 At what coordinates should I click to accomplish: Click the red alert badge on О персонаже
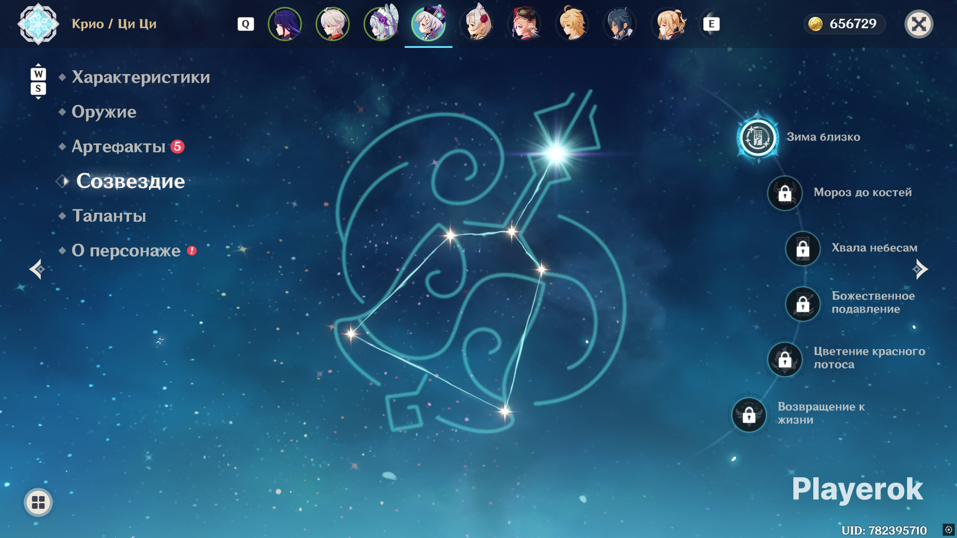192,251
